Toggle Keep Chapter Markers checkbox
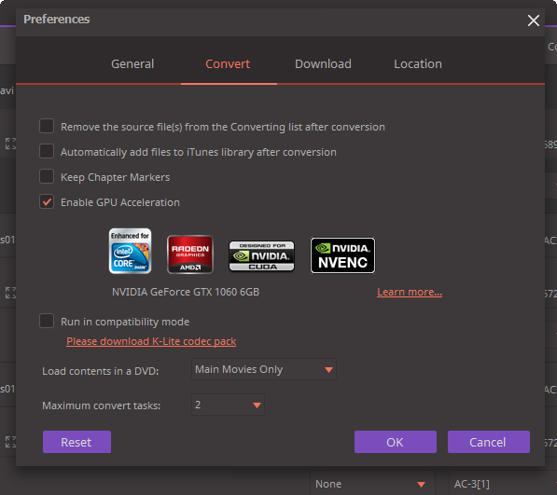This screenshot has height=495, width=557. 47,176
